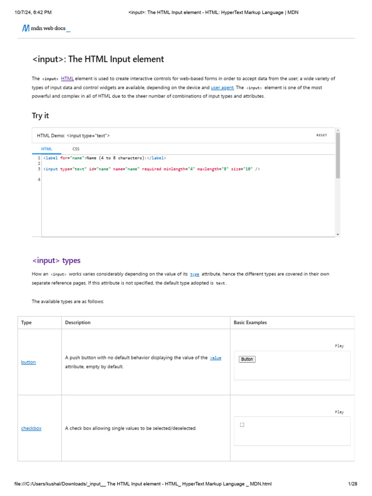
Task: Select the HTML tab in demo
Action: point(46,149)
